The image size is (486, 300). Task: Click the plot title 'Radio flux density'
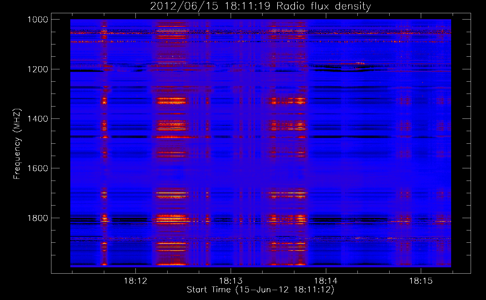pyautogui.click(x=323, y=6)
